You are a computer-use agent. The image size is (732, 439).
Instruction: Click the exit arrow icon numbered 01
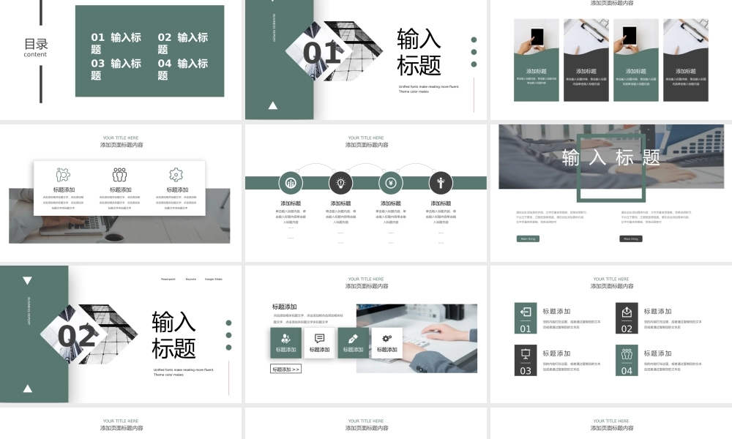pyautogui.click(x=526, y=318)
